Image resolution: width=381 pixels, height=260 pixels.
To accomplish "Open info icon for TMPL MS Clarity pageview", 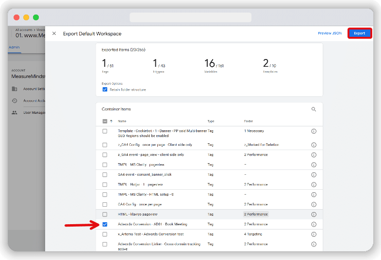I will click(314, 165).
